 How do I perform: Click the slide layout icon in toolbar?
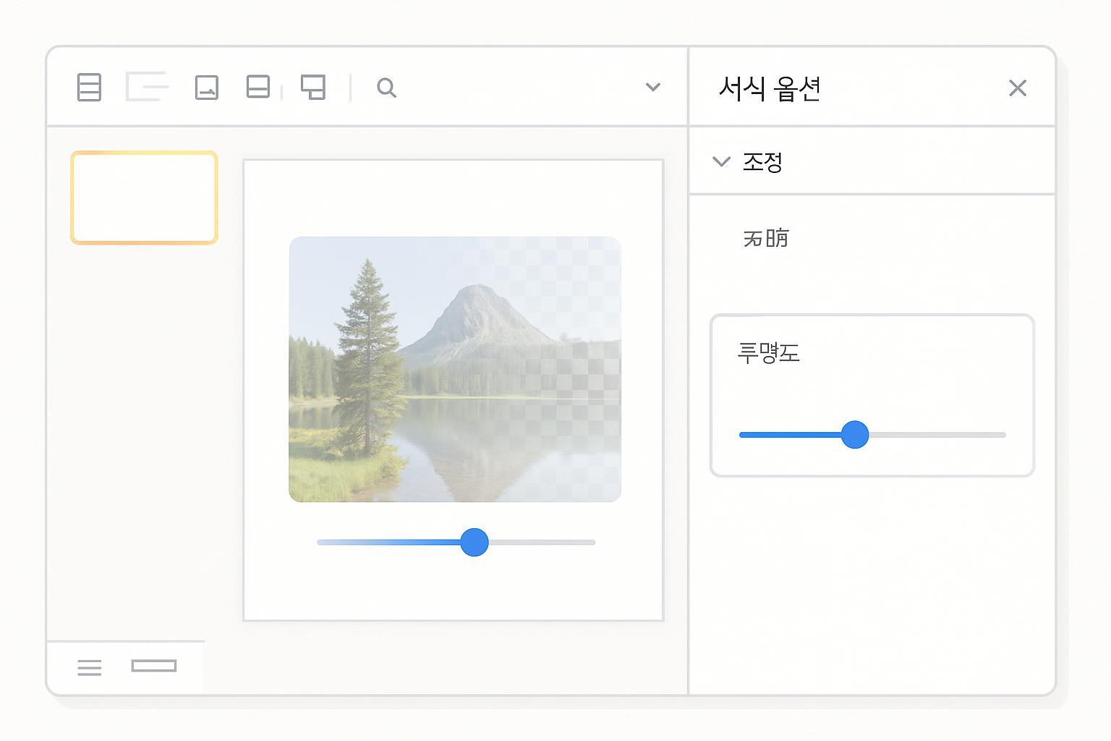pyautogui.click(x=89, y=88)
